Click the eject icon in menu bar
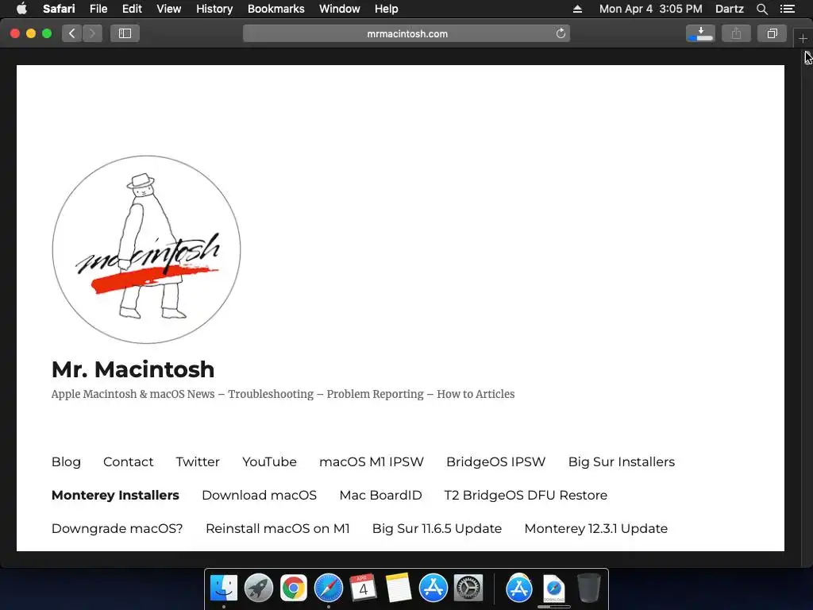This screenshot has height=610, width=813. [x=577, y=9]
